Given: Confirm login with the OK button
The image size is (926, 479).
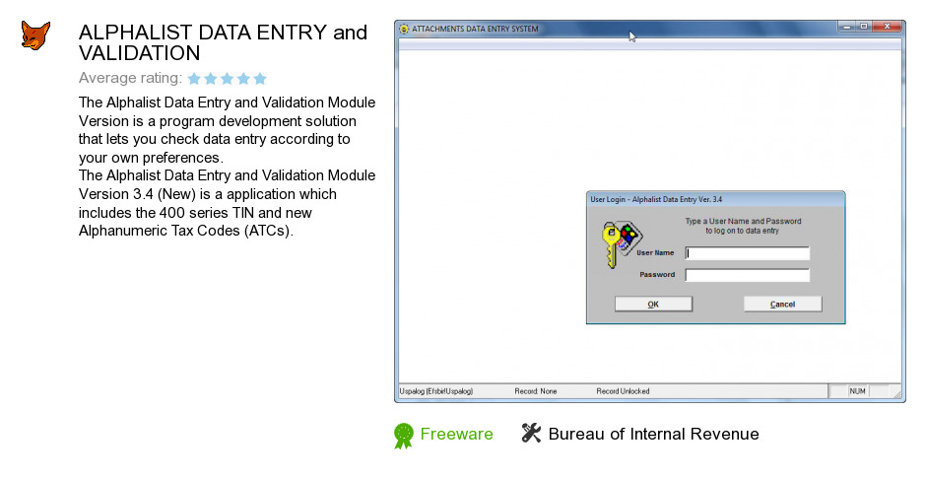Looking at the screenshot, I should tap(653, 304).
